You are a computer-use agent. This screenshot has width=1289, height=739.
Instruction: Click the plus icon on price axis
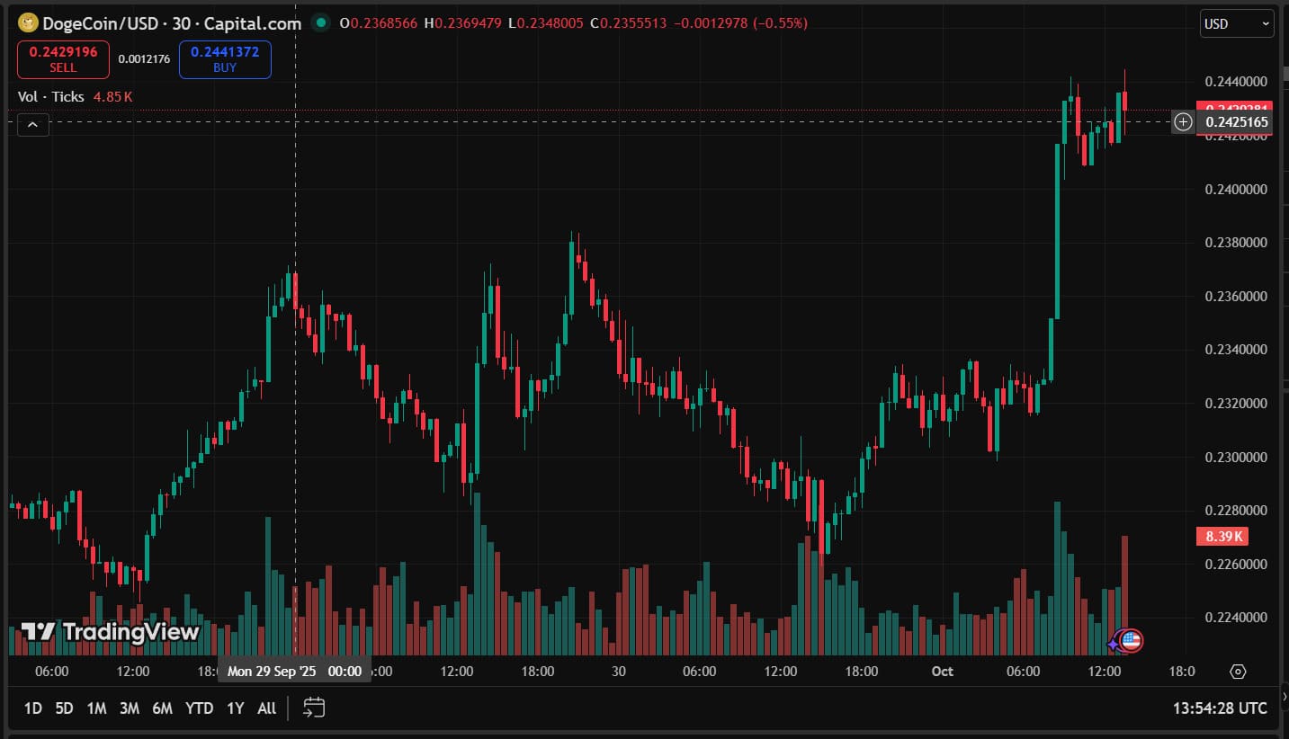(x=1183, y=121)
